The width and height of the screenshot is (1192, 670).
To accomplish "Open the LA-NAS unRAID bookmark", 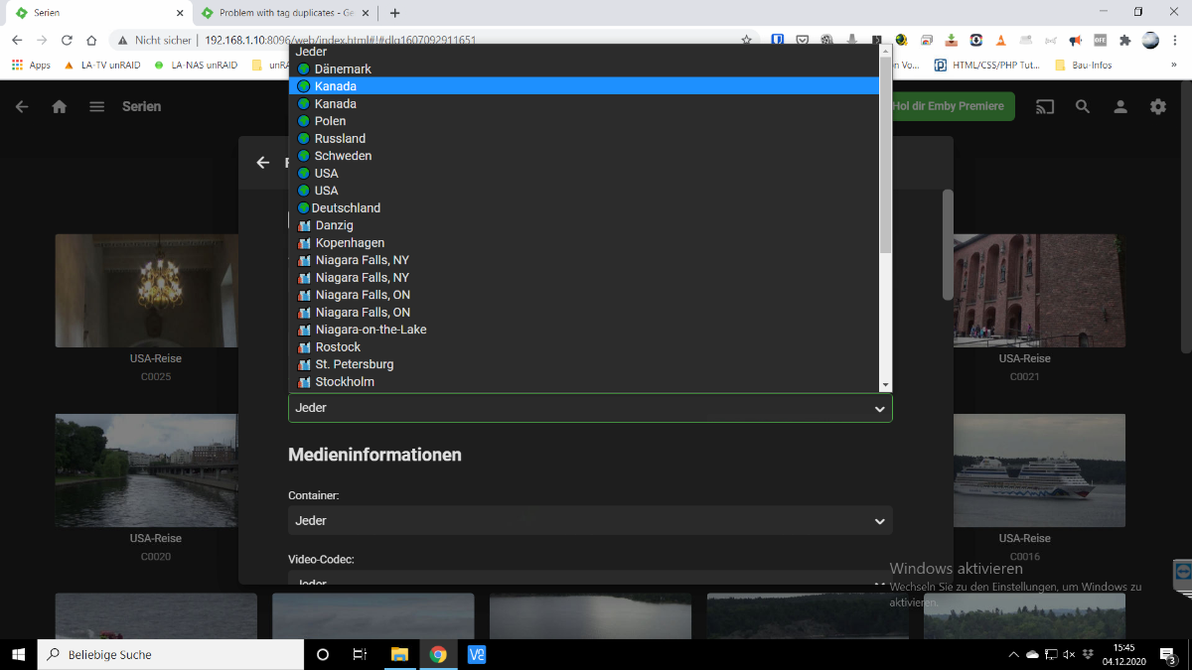I will point(196,66).
